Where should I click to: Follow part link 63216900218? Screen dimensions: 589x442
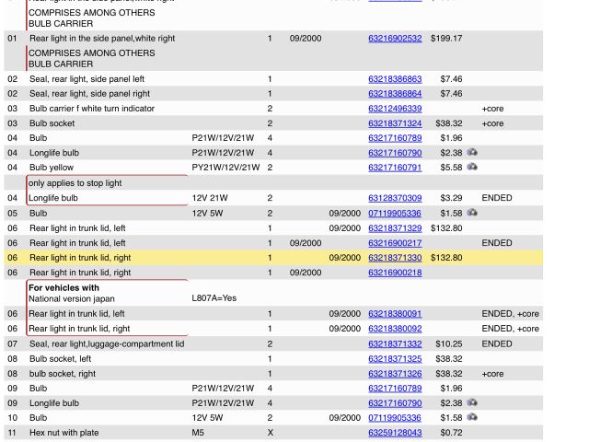click(395, 273)
